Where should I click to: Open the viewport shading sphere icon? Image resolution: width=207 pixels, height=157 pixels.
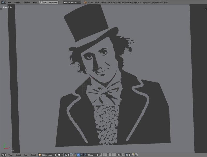coord(59,154)
